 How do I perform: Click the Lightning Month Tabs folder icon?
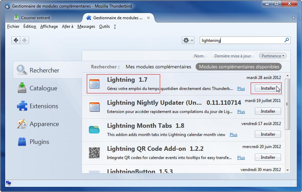(94, 130)
